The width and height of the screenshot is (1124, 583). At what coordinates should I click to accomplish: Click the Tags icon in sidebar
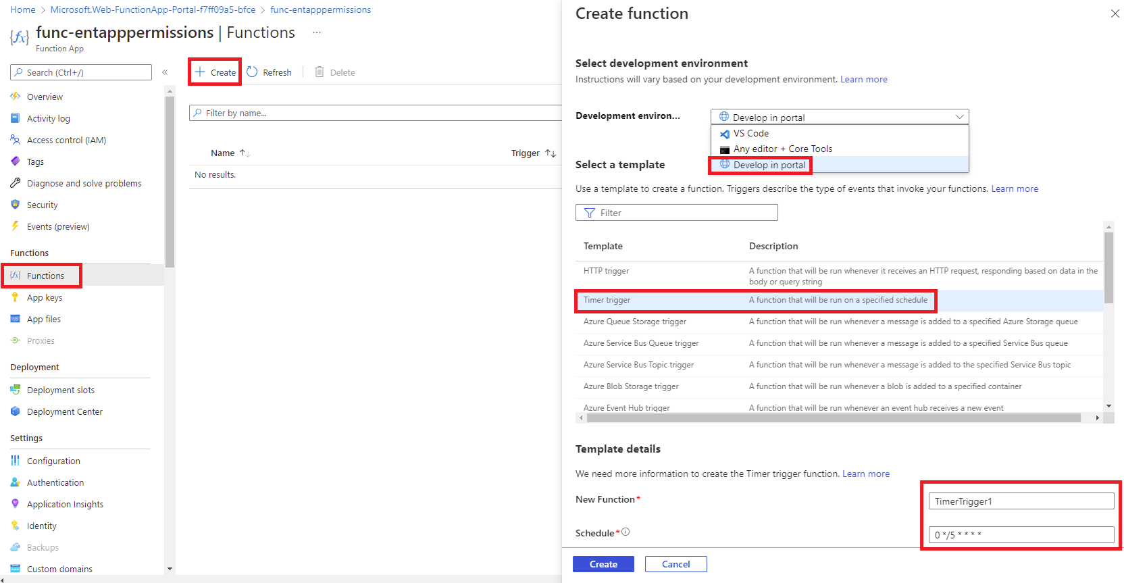pos(16,161)
